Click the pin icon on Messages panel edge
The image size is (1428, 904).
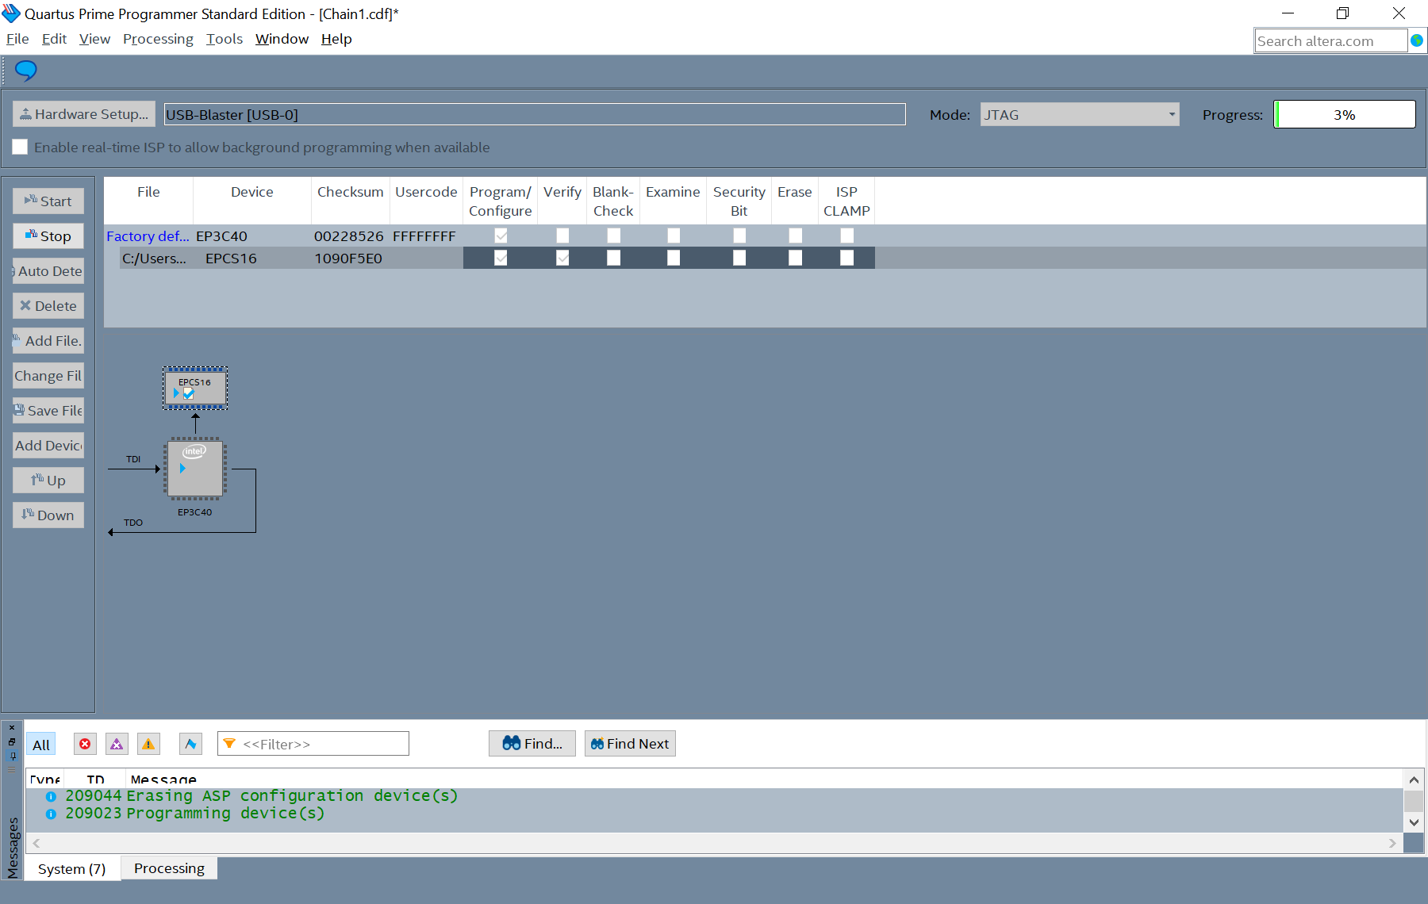coord(12,756)
